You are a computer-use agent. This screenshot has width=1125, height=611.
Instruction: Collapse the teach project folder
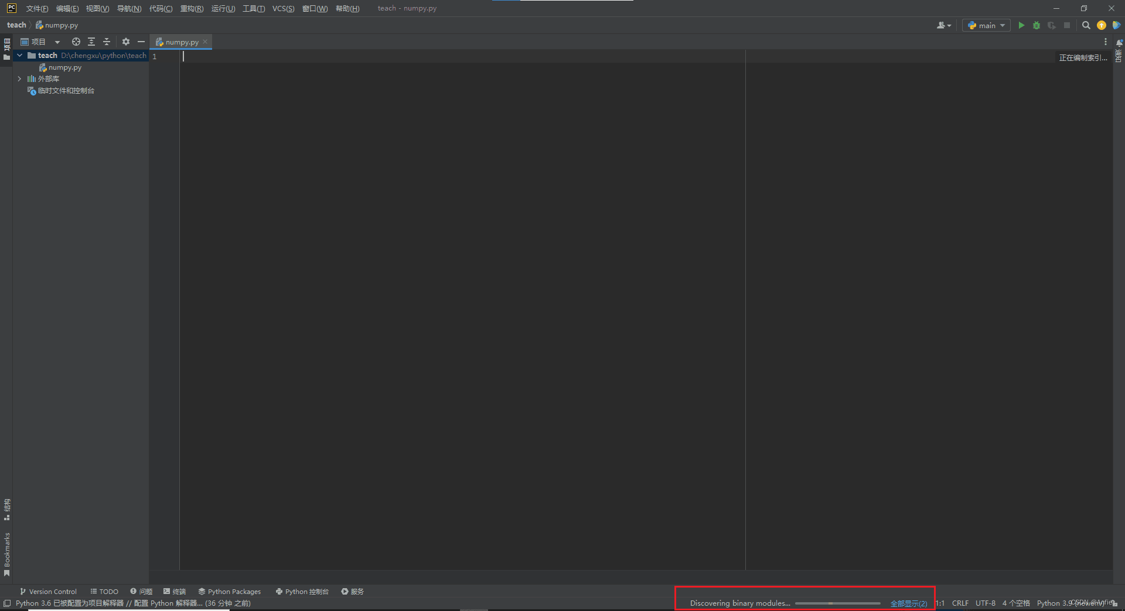pos(19,56)
